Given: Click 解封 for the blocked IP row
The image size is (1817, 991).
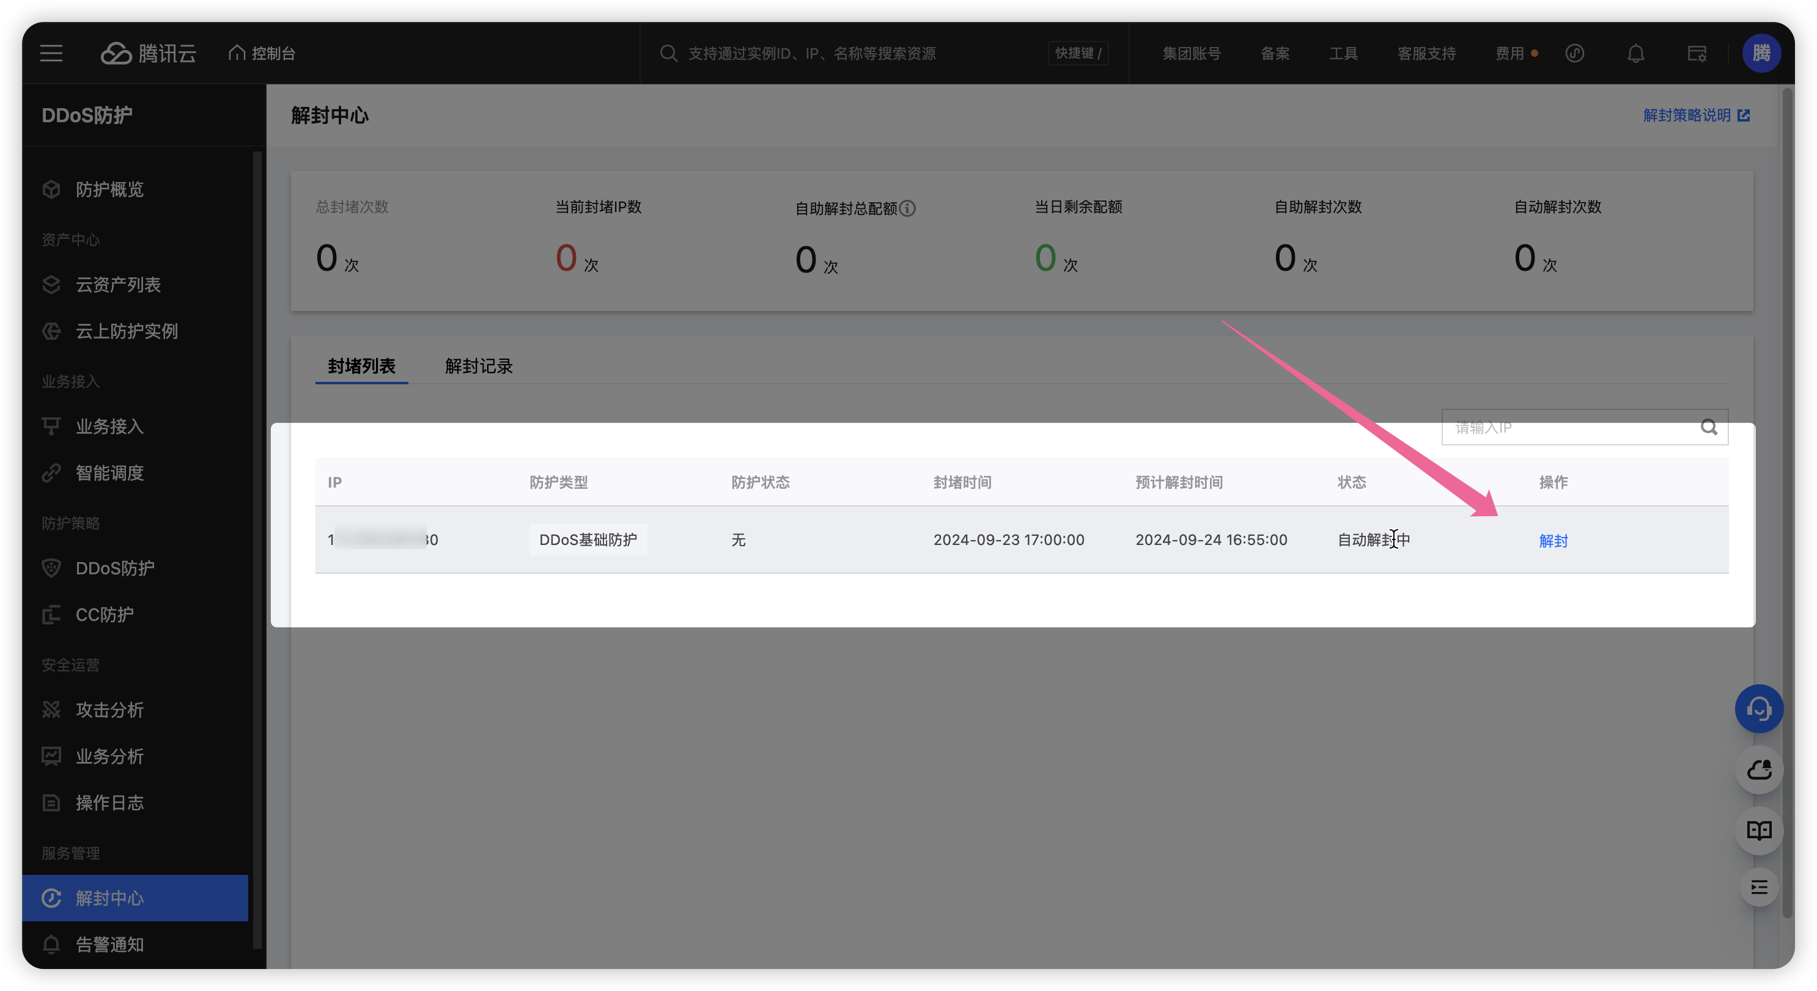Looking at the screenshot, I should point(1553,541).
